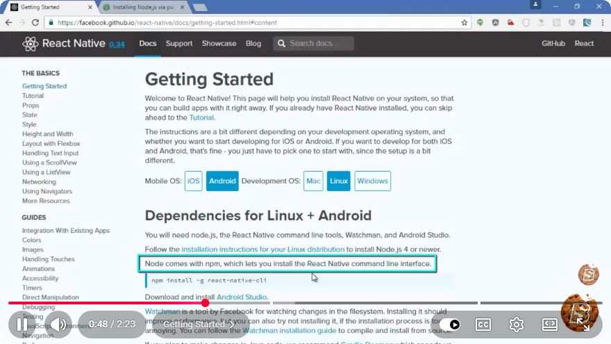Open the Android Studio link
This screenshot has width=611, height=344.
[242, 297]
